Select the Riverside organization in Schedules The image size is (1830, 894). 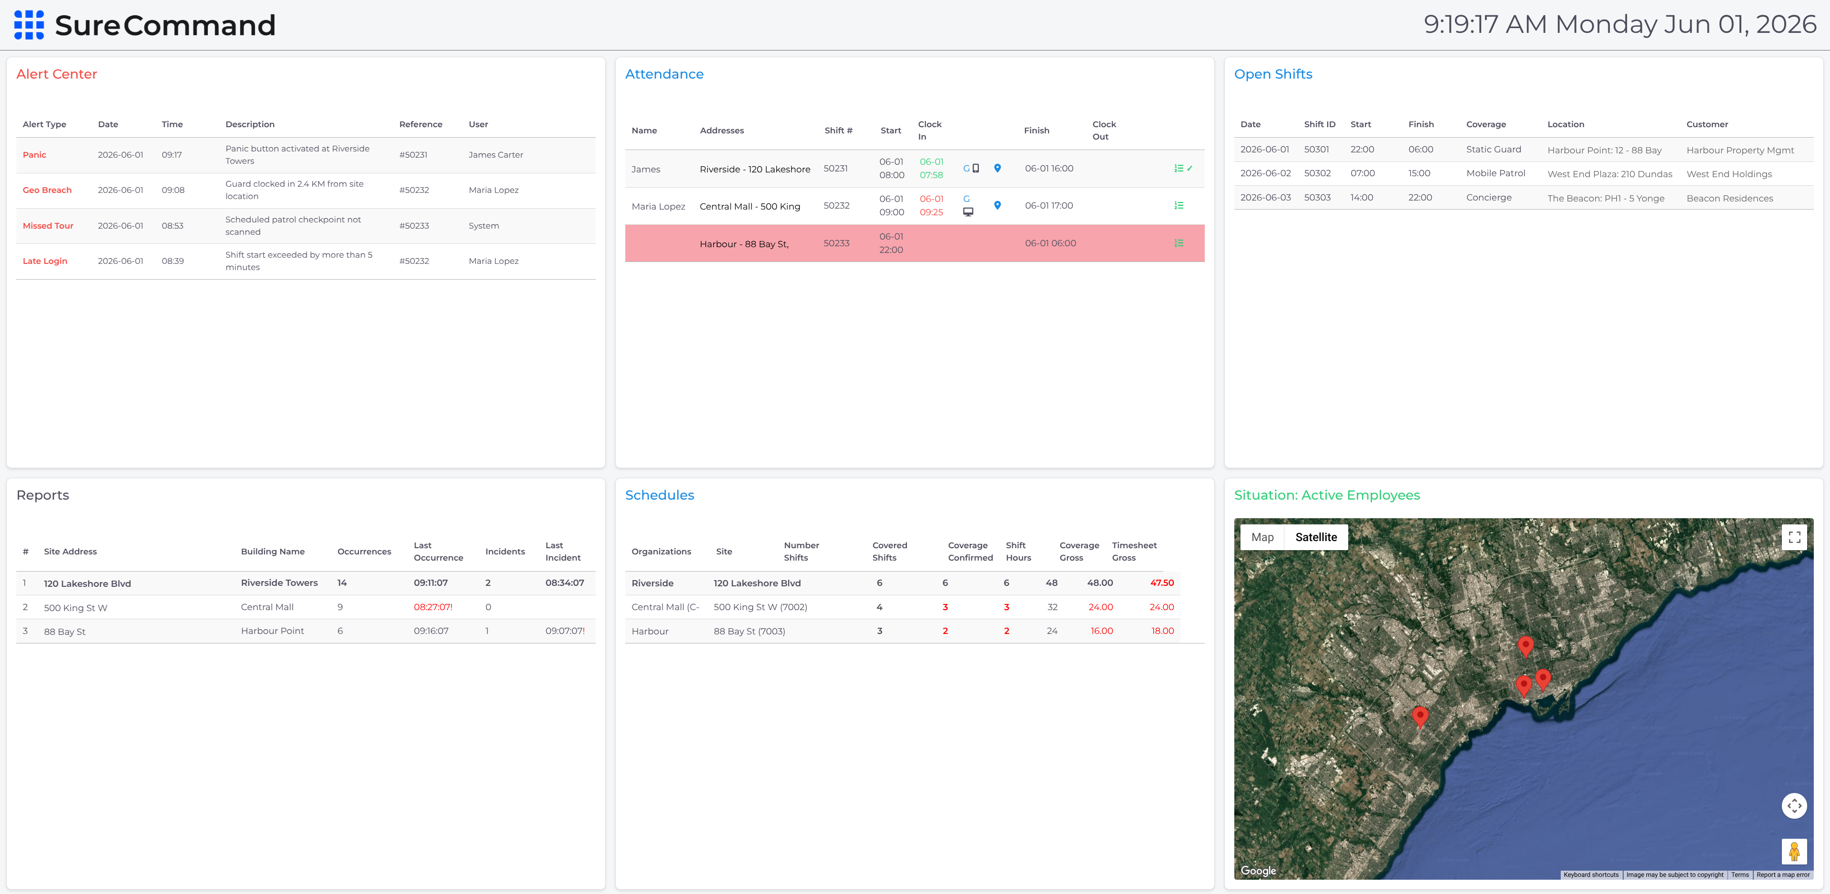click(x=652, y=583)
